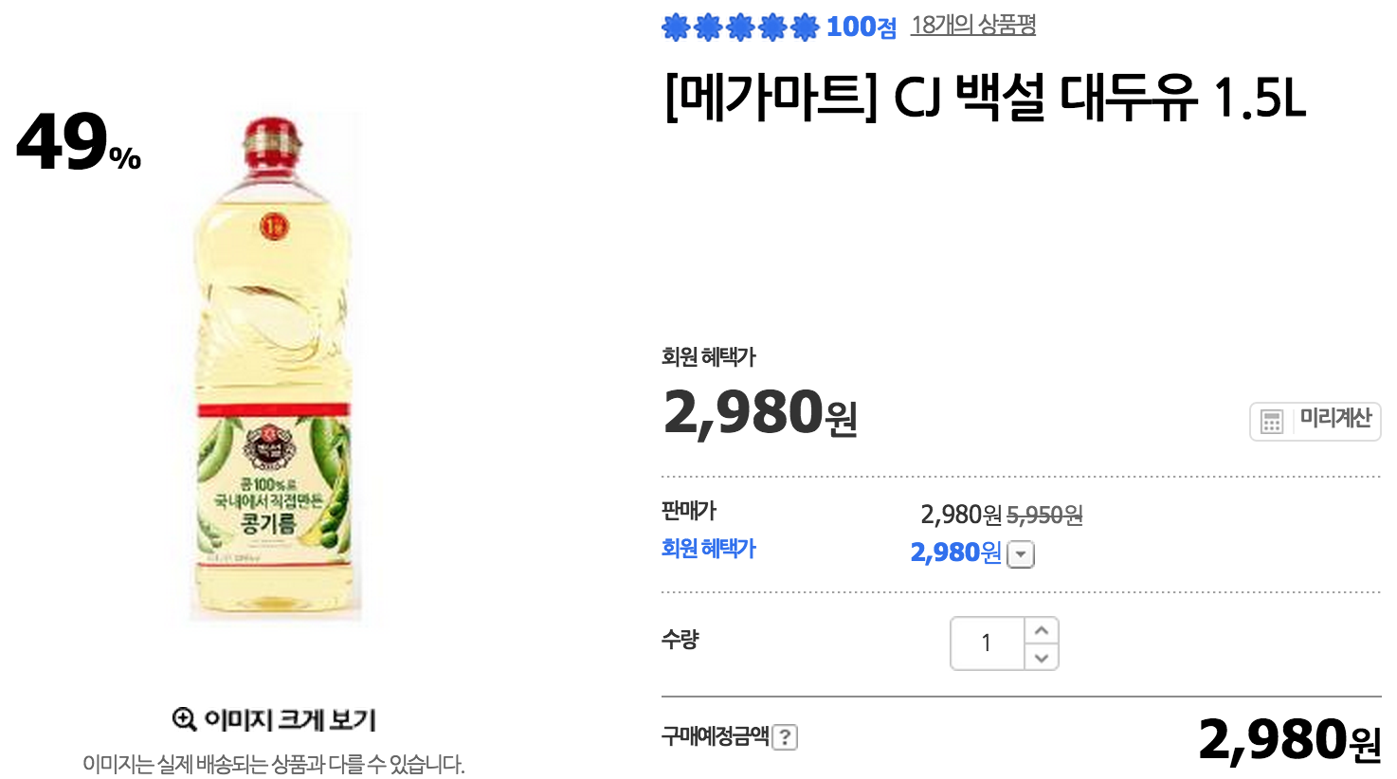
Task: Click the magnifier icon beside 이미지 크게 보기
Action: point(184,719)
